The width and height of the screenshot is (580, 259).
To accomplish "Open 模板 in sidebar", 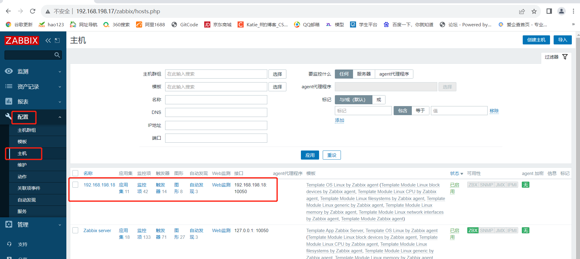I will pos(22,142).
